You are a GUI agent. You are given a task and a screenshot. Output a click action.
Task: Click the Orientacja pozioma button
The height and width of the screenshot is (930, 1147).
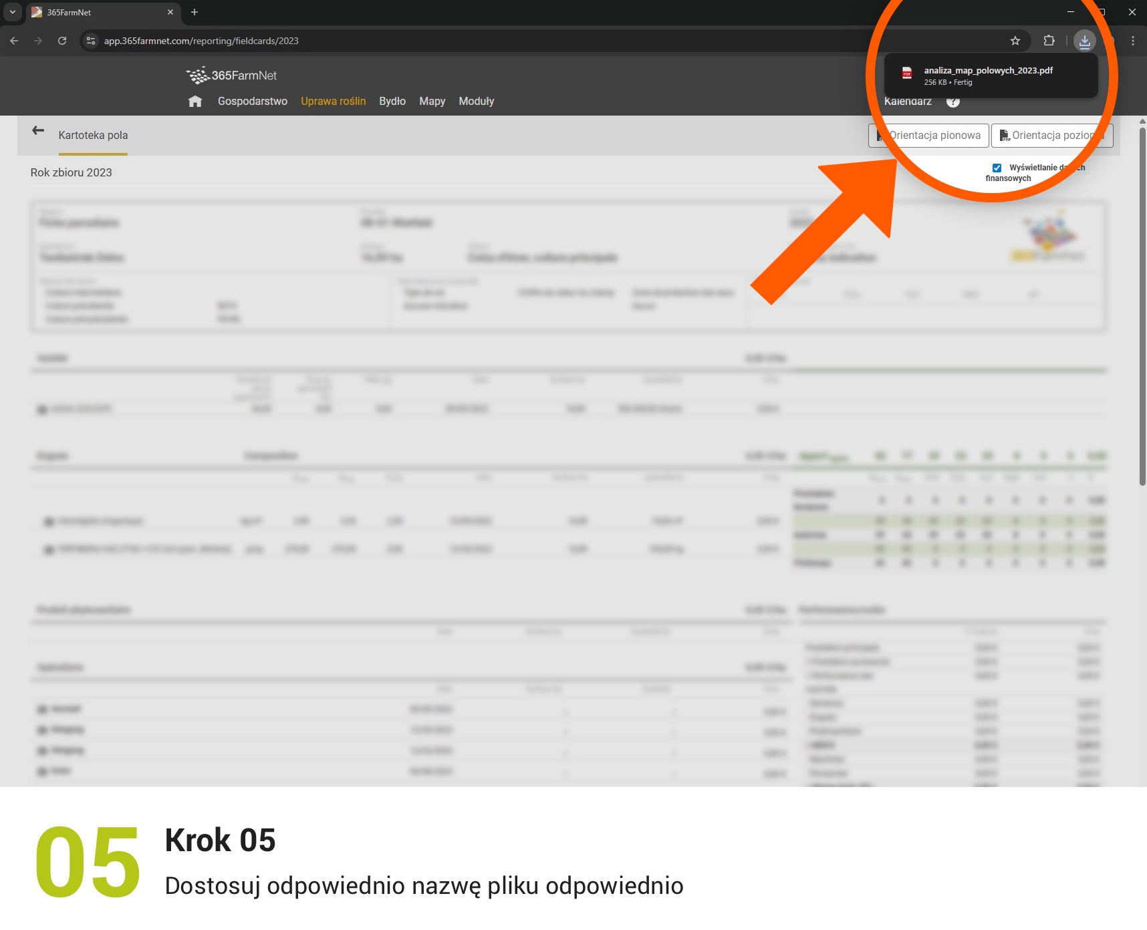[x=1051, y=135]
